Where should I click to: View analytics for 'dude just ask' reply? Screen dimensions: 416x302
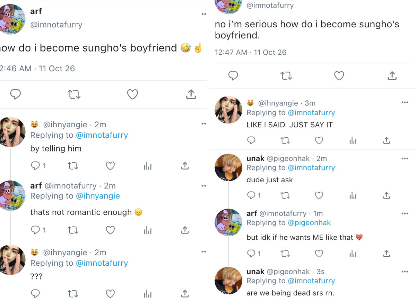click(353, 195)
